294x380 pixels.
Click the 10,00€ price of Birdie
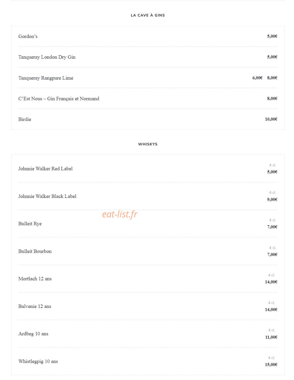(271, 119)
